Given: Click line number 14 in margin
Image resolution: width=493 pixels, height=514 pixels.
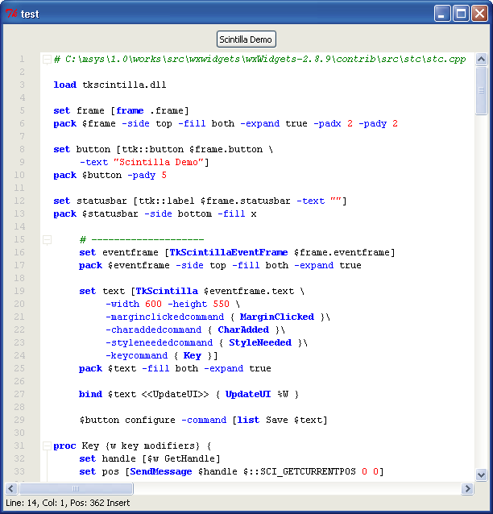Looking at the screenshot, I should (19, 226).
